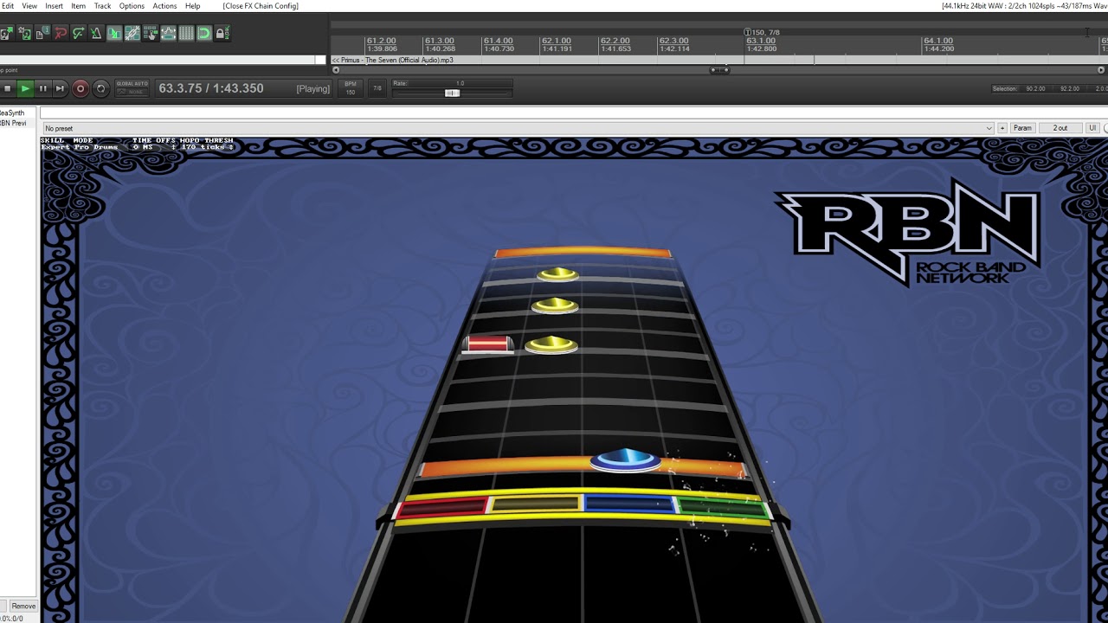Click the 2 out routing button
Viewport: 1108px width, 623px height.
point(1060,128)
